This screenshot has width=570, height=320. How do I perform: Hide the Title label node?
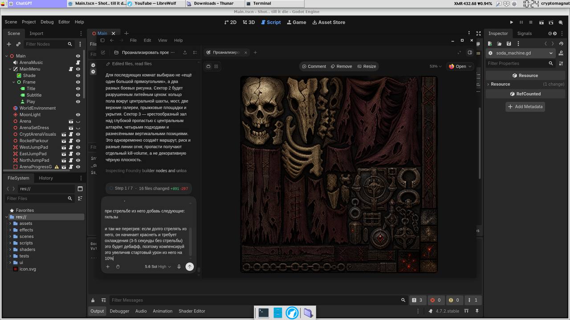coord(78,89)
